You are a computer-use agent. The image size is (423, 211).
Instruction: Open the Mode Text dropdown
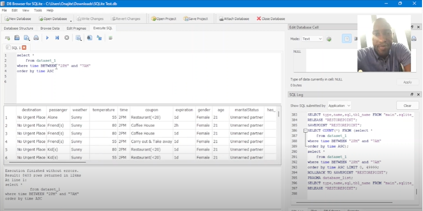312,39
